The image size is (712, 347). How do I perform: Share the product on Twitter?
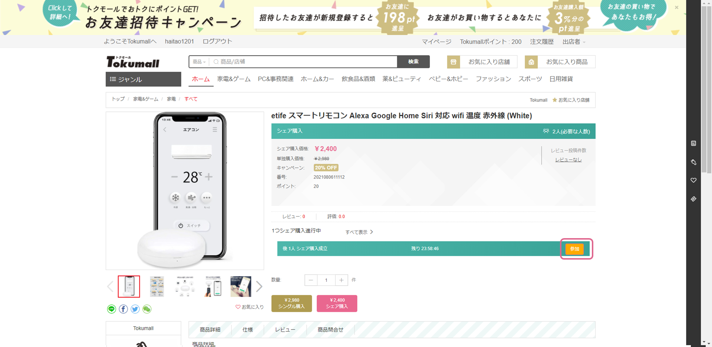click(x=135, y=309)
